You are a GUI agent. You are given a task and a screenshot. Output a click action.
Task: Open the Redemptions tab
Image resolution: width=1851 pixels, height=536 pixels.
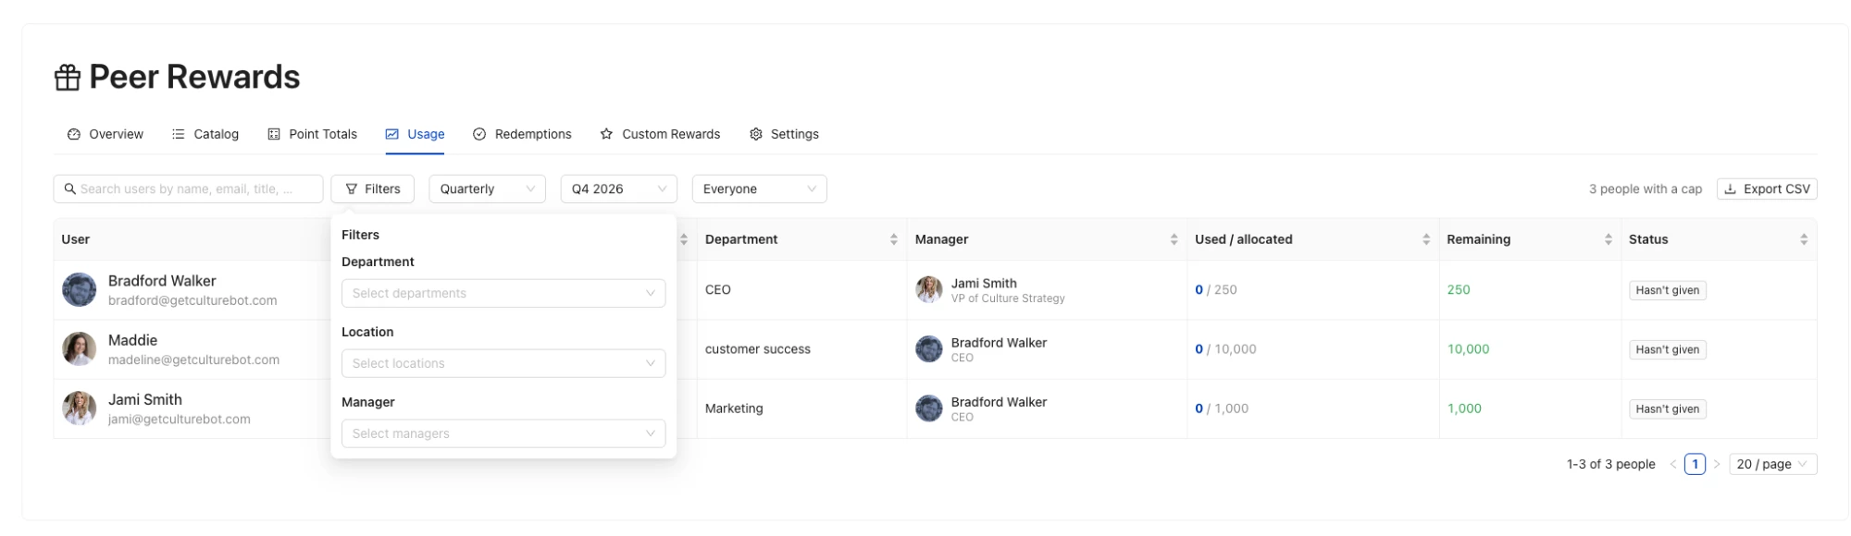[x=522, y=134]
